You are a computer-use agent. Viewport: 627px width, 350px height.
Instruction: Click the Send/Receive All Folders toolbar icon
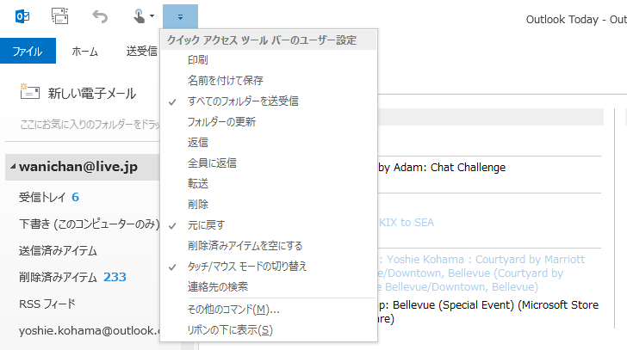59,15
